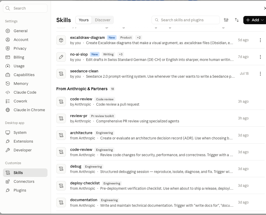The image size is (266, 215).
Task: Open Claude in Chrome settings
Action: (25, 110)
